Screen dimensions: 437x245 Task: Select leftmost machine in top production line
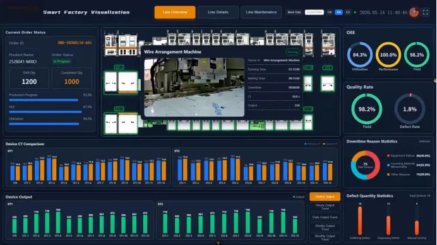click(110, 45)
